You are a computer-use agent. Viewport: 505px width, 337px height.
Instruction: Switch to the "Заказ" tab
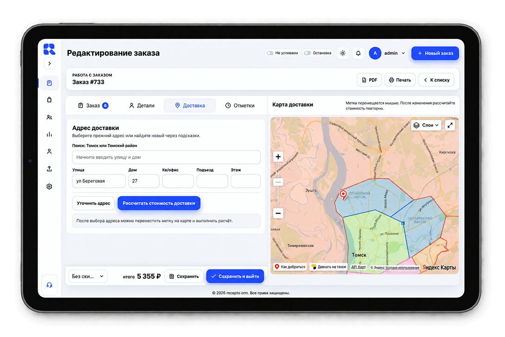[x=94, y=106]
